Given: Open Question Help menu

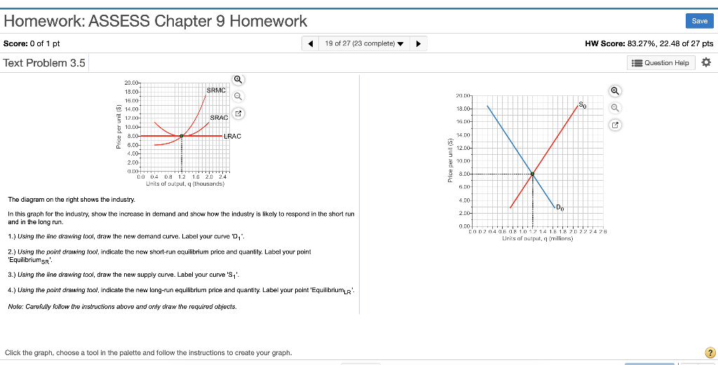Looking at the screenshot, I should [x=661, y=62].
